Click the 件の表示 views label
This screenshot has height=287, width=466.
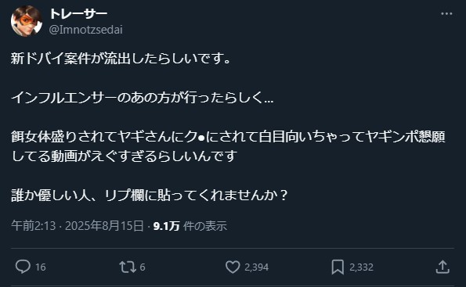pyautogui.click(x=205, y=226)
